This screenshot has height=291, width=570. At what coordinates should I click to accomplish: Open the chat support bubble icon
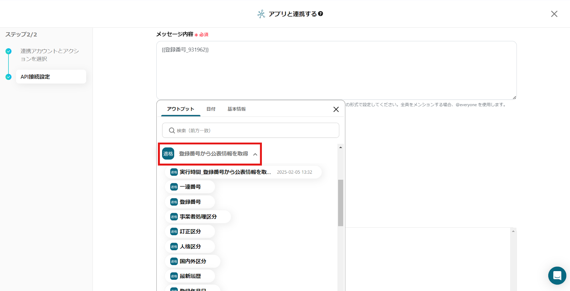coord(557,275)
